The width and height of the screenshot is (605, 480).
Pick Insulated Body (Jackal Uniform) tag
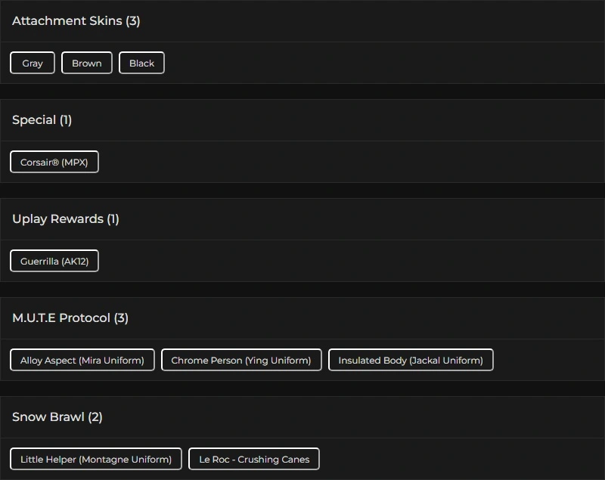[x=411, y=360]
